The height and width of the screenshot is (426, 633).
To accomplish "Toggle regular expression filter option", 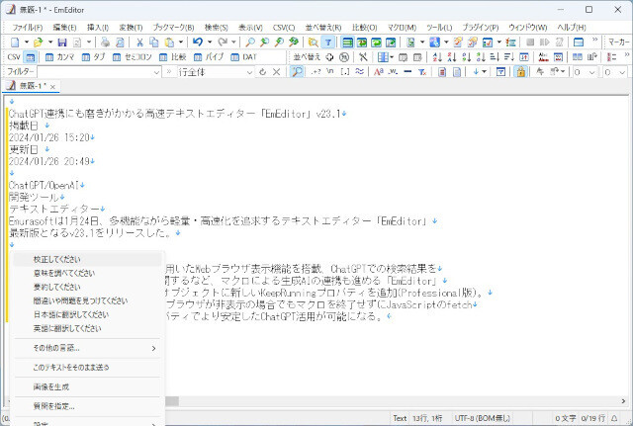I will pos(316,72).
